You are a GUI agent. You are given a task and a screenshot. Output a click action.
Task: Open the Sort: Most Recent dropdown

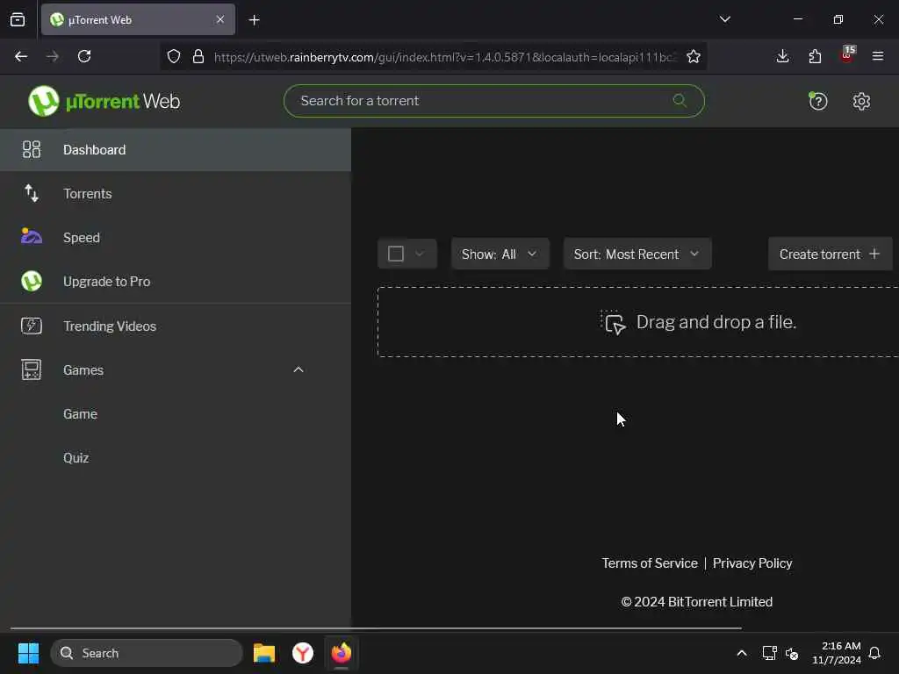(x=637, y=254)
